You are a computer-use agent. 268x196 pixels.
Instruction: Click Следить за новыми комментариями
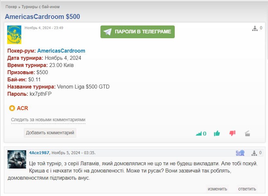point(48,120)
